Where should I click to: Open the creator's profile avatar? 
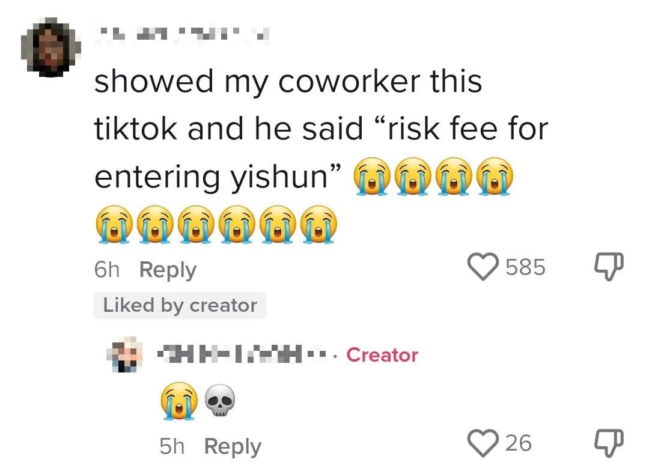124,354
